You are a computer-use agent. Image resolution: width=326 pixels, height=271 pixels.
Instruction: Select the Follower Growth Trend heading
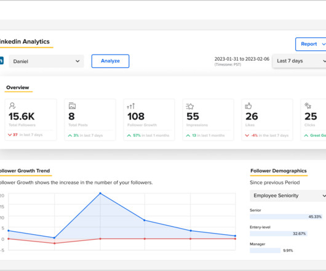pos(25,171)
